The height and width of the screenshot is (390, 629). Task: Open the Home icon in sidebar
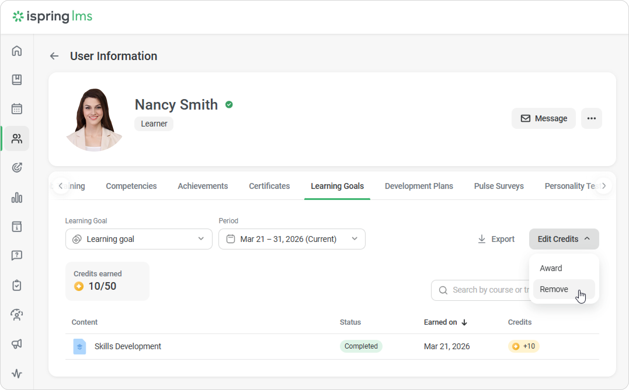pyautogui.click(x=17, y=51)
